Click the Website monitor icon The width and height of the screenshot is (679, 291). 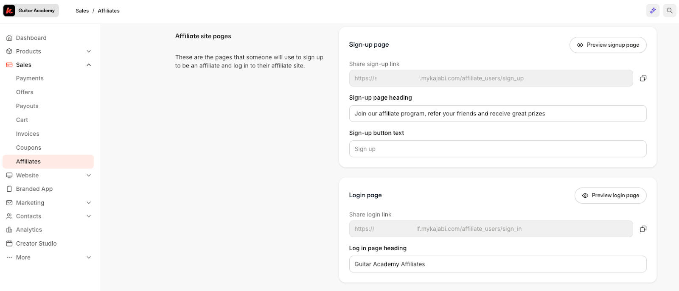(9, 175)
